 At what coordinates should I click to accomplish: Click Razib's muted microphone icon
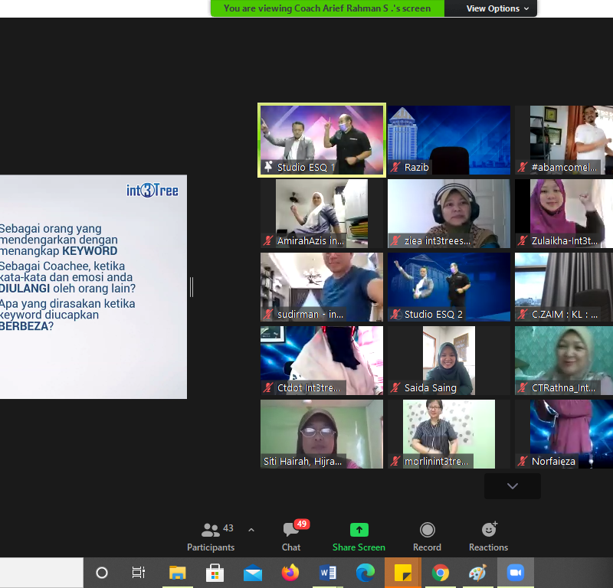pyautogui.click(x=396, y=167)
